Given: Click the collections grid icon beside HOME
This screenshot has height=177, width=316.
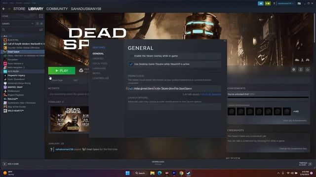Looking at the screenshot, I should click(41, 16).
